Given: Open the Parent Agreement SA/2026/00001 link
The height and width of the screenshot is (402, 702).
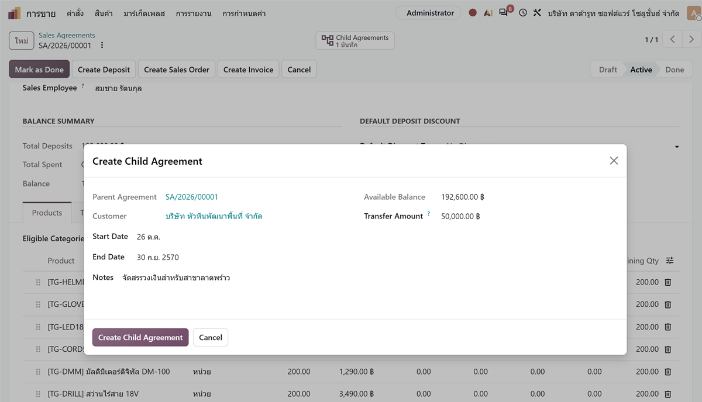Looking at the screenshot, I should 192,197.
